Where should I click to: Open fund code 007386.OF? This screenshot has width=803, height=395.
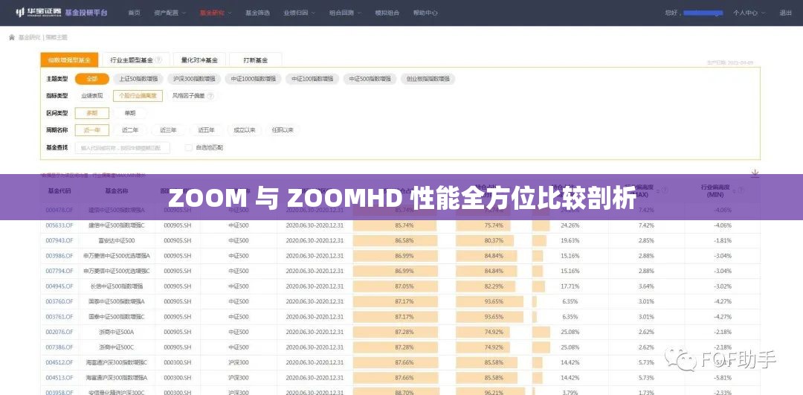coord(59,347)
